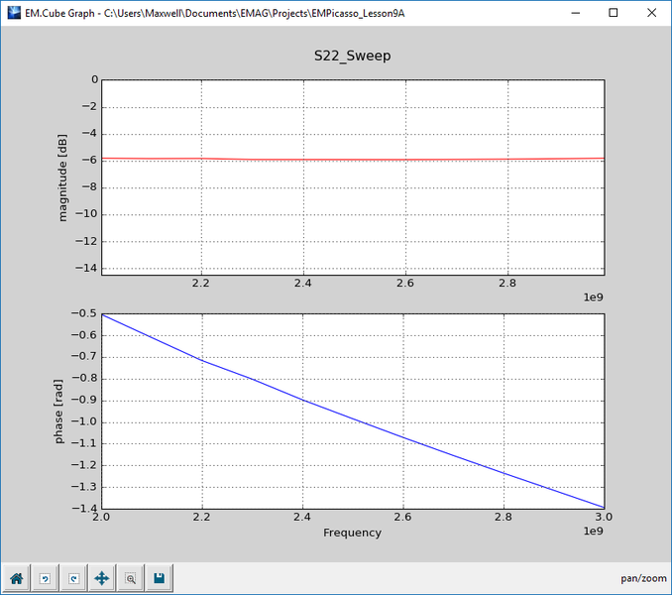Viewport: 672px width, 595px height.
Task: Click the '1e9' multiplier under phase plot
Action: [x=593, y=532]
